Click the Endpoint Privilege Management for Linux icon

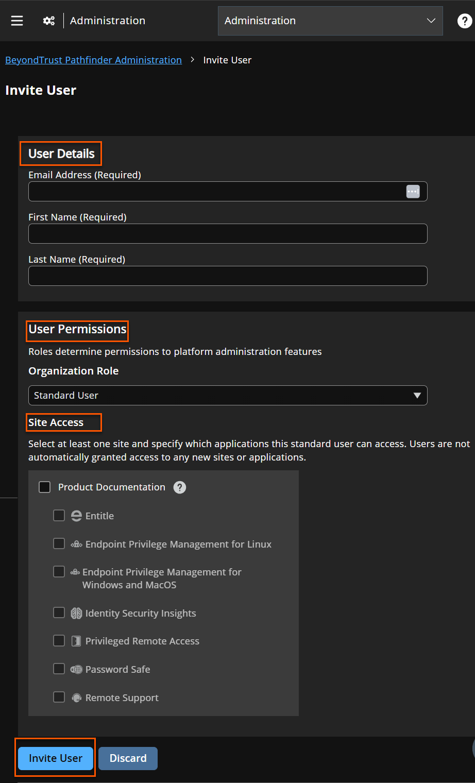point(76,544)
